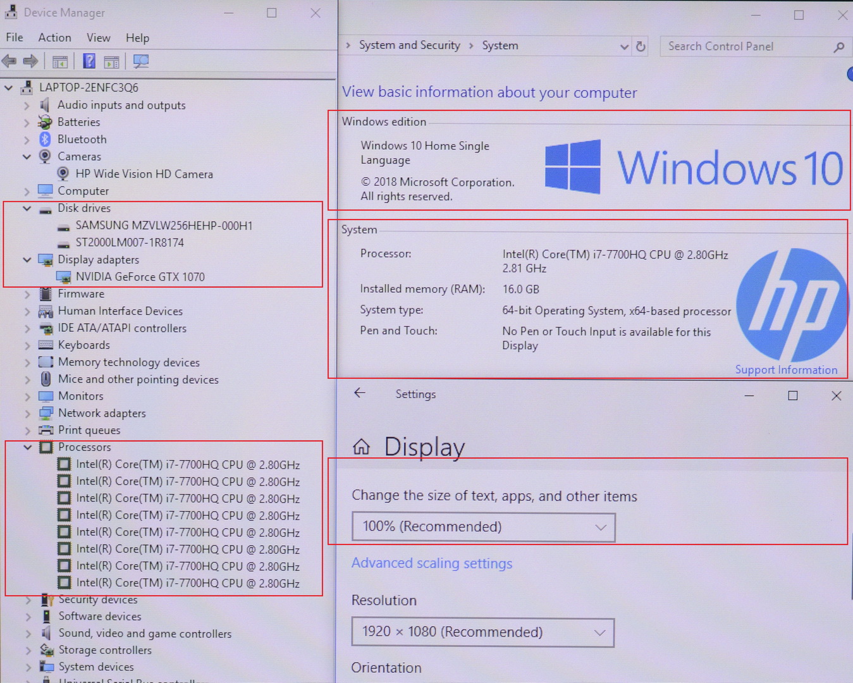The width and height of the screenshot is (853, 683).
Task: Click the Home icon in Settings window
Action: (361, 447)
